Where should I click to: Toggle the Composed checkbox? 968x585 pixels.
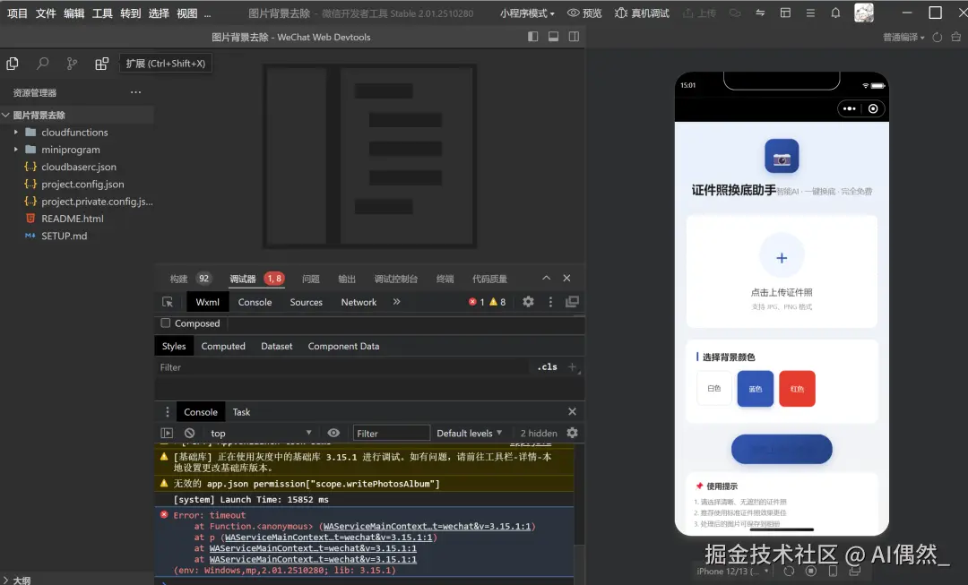166,323
